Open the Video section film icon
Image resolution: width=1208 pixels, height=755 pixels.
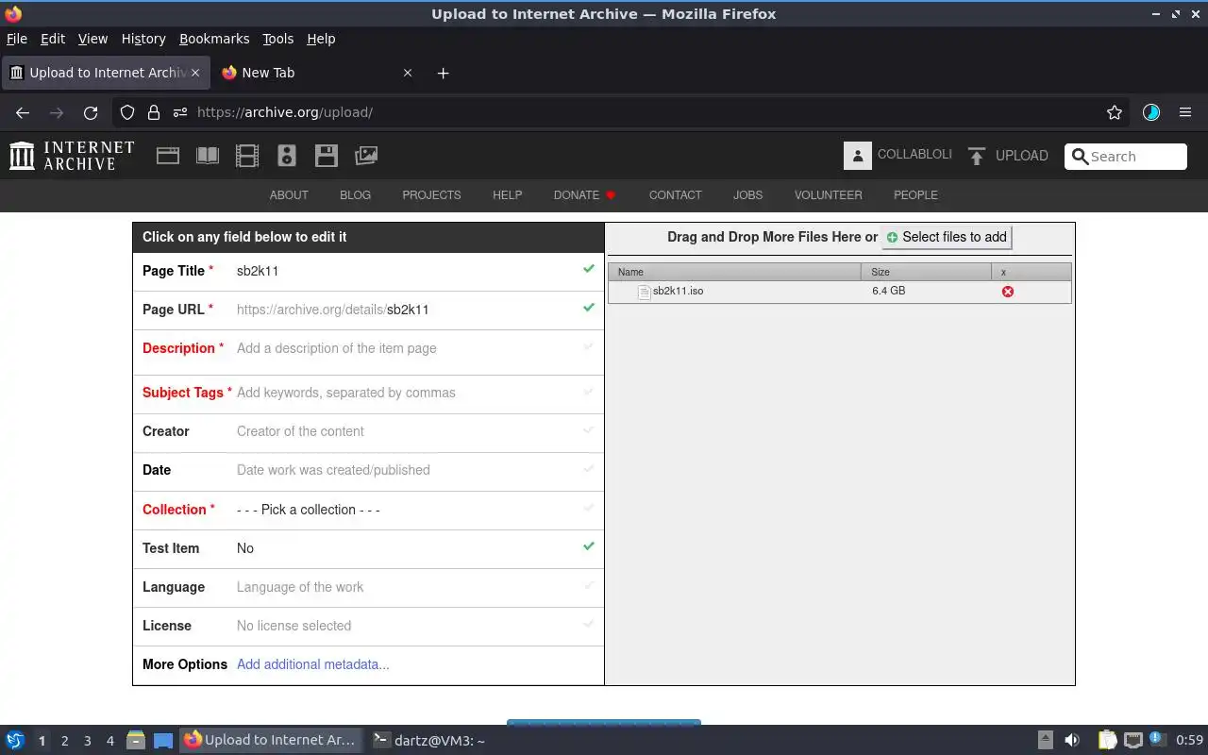tap(247, 156)
